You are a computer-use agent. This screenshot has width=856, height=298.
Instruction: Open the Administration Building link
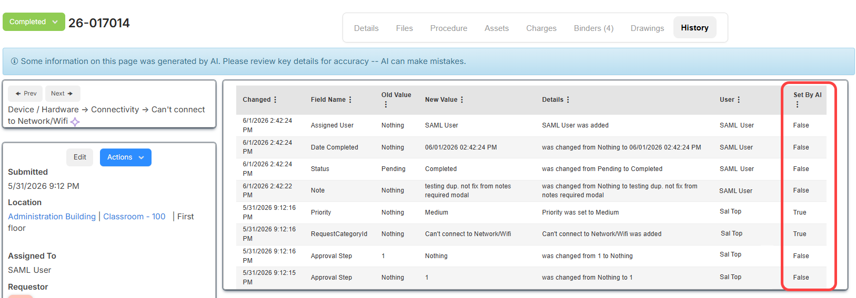(52, 217)
